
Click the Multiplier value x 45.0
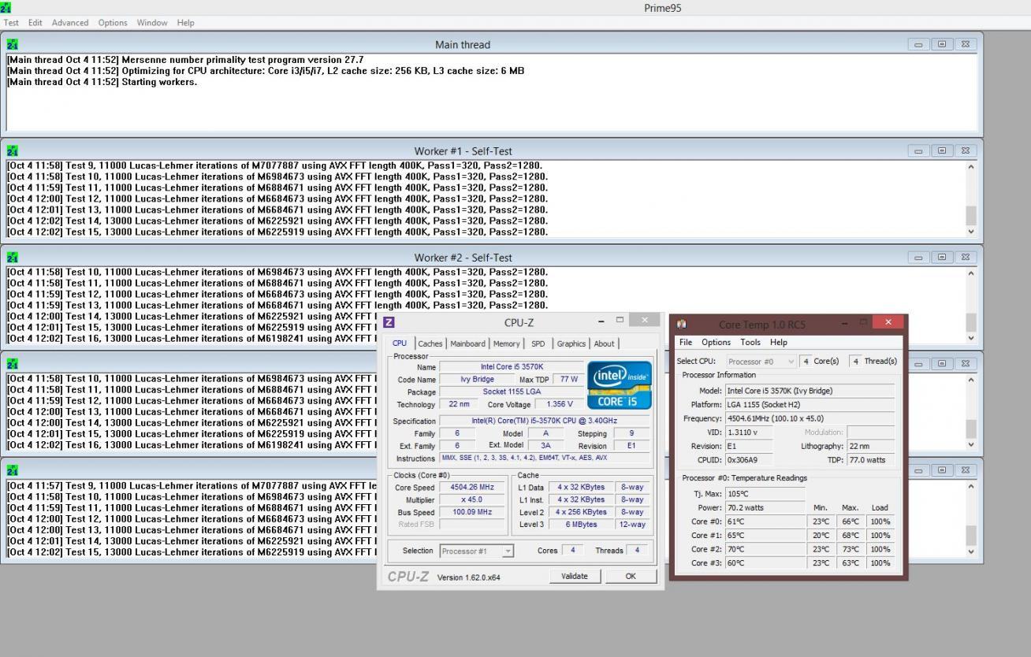coord(471,500)
